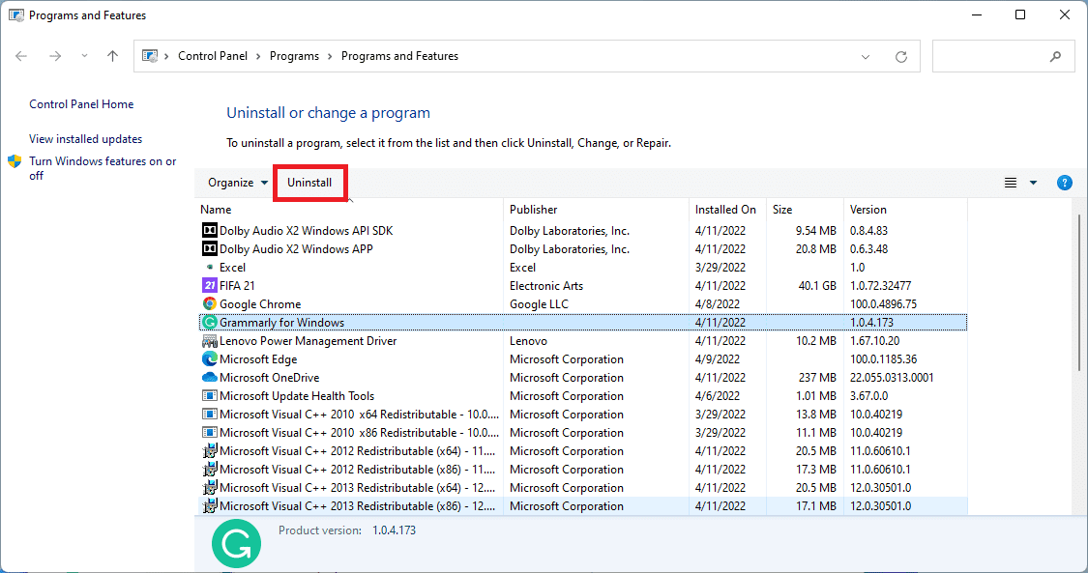The height and width of the screenshot is (573, 1088).
Task: Open Turn Windows features on or off
Action: [x=103, y=168]
